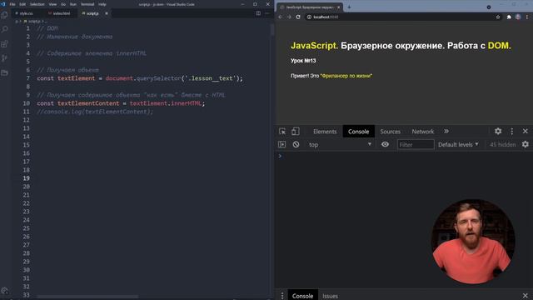533x300 pixels.
Task: Click the folder icon in VS Code activity bar
Action: (x=4, y=72)
